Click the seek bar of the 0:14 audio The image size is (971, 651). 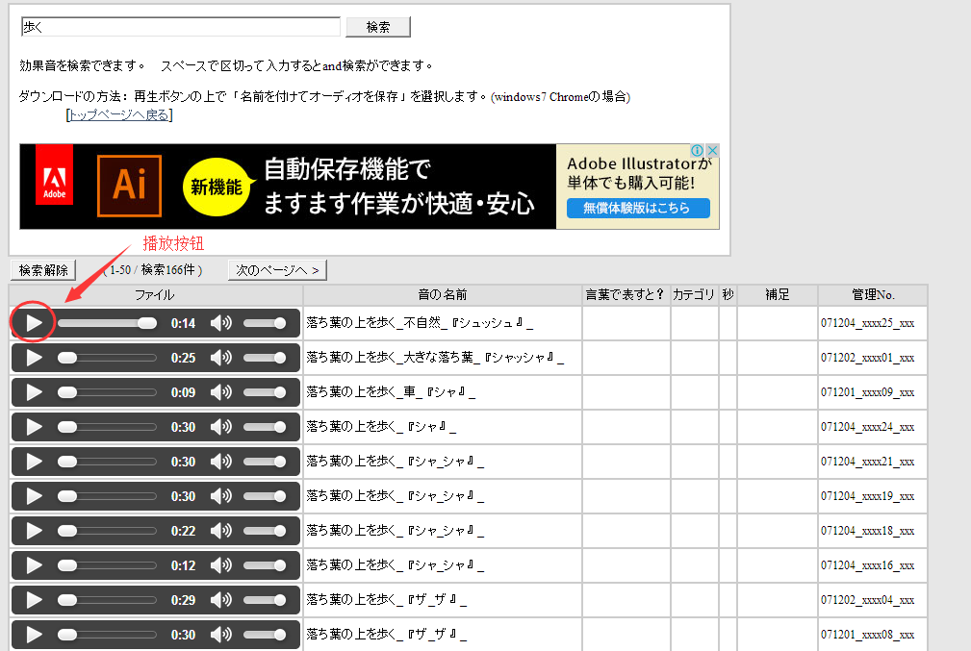[107, 323]
